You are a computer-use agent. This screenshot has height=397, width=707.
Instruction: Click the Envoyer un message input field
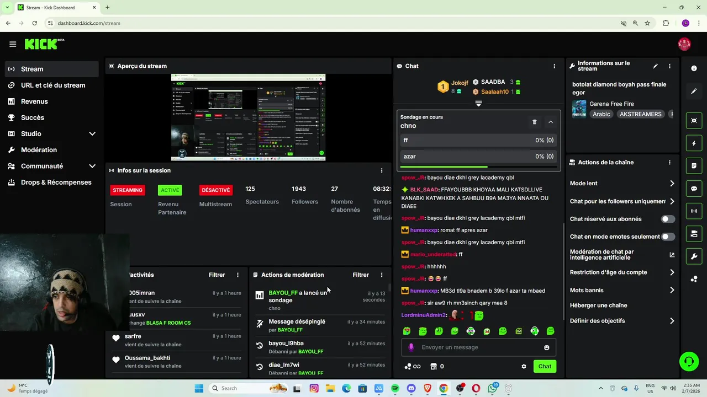(x=478, y=347)
